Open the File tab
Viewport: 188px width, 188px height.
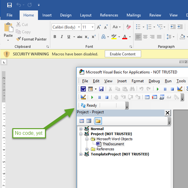[x=9, y=15]
